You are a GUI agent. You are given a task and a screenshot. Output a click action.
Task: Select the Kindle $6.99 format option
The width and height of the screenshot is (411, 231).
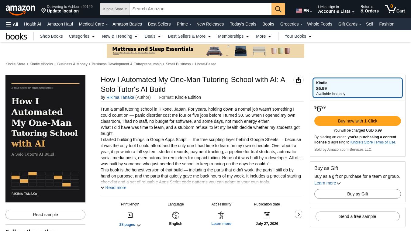point(357,88)
